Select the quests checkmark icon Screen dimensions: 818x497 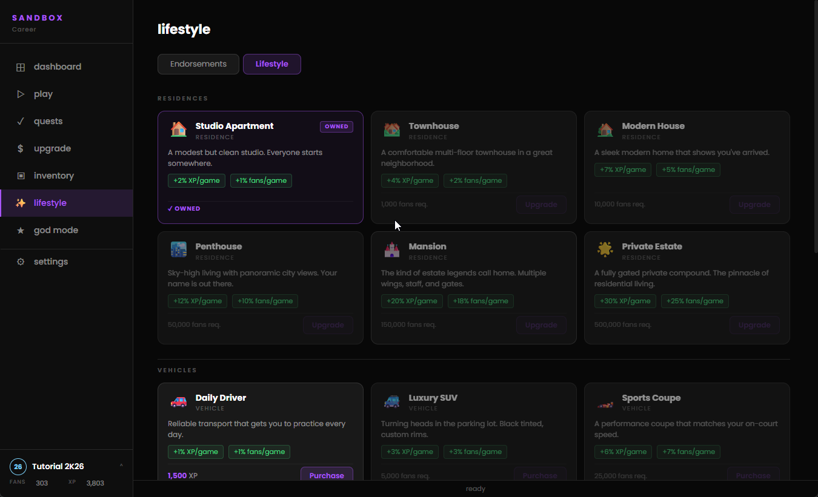click(21, 122)
